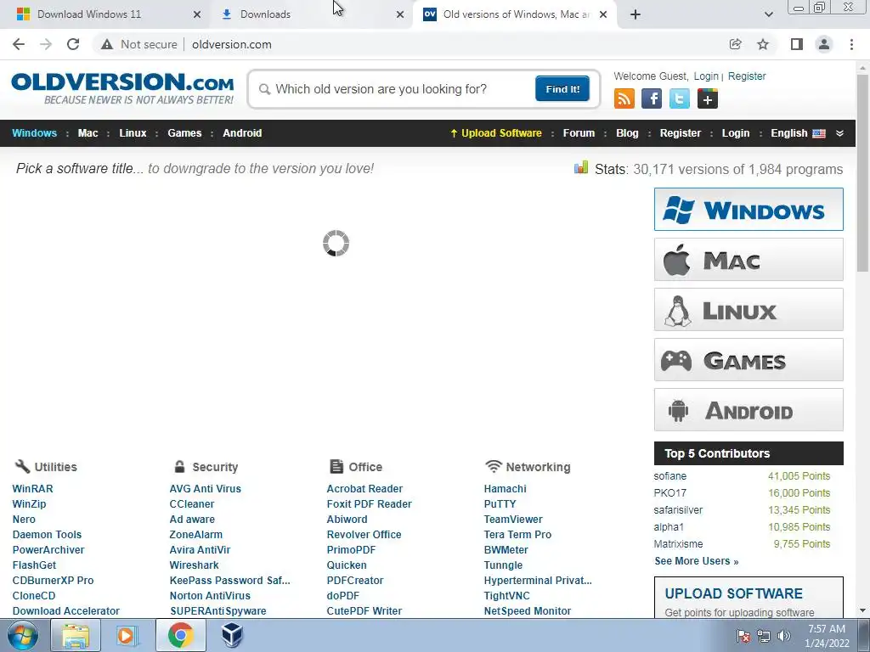Click the Chrome taskbar icon
The width and height of the screenshot is (870, 652).
(180, 635)
